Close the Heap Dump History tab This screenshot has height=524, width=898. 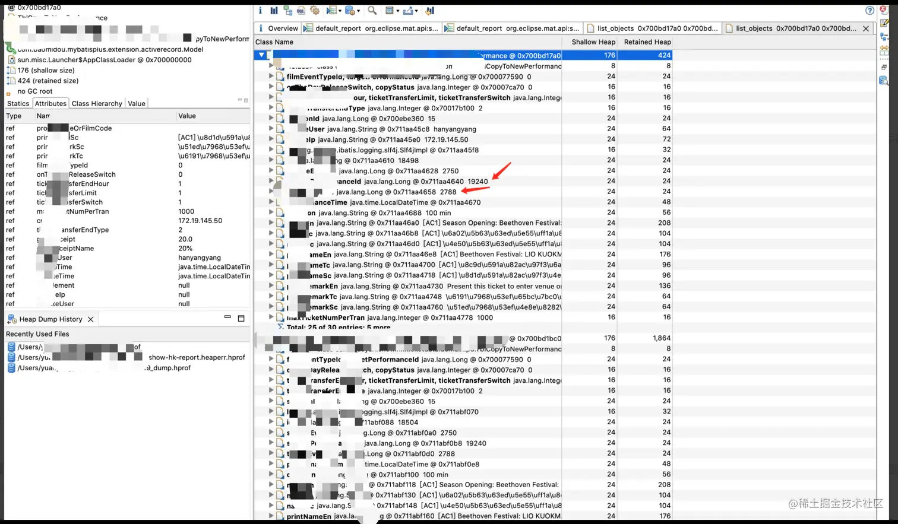91,319
